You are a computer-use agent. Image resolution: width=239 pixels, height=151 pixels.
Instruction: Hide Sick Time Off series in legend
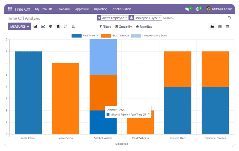click(115, 35)
